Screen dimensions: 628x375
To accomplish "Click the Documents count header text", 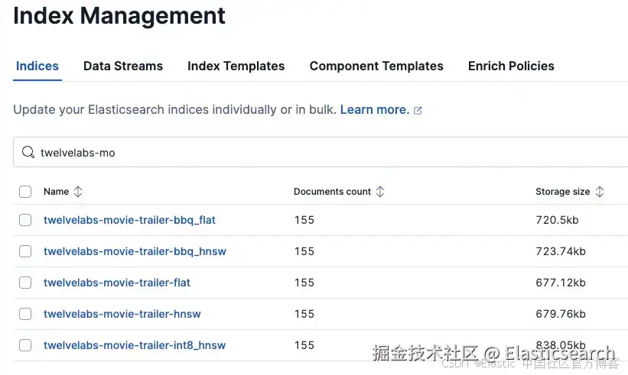I will (333, 192).
